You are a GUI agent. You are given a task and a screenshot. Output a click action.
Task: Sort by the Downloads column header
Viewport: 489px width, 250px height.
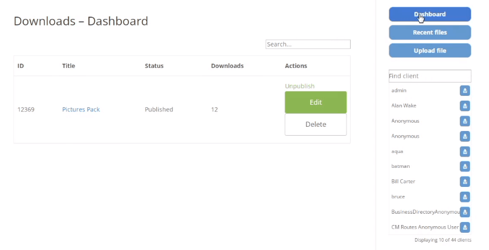[x=227, y=66]
